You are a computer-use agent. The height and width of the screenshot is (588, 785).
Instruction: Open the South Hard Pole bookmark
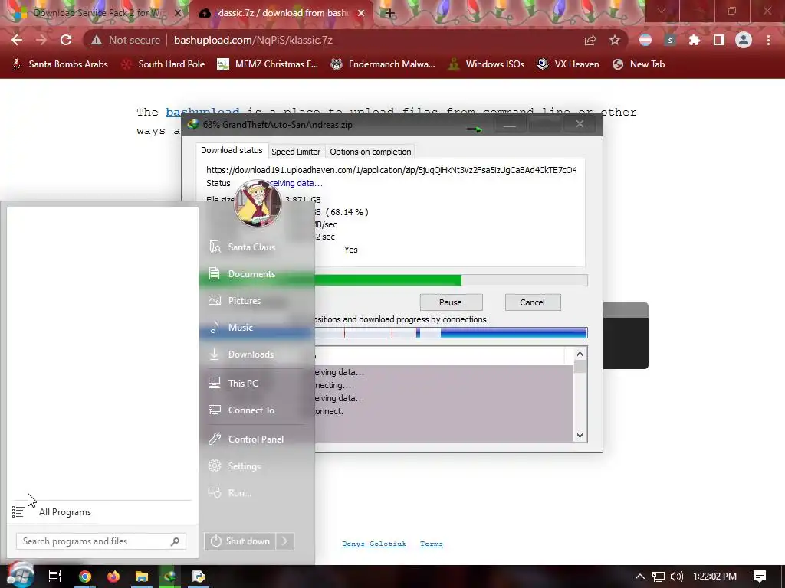click(x=163, y=64)
